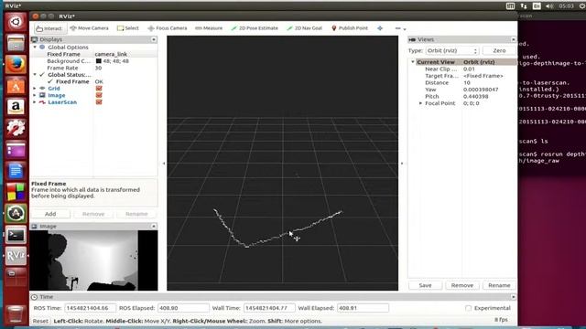Launch Firefox from the dock

[16, 65]
